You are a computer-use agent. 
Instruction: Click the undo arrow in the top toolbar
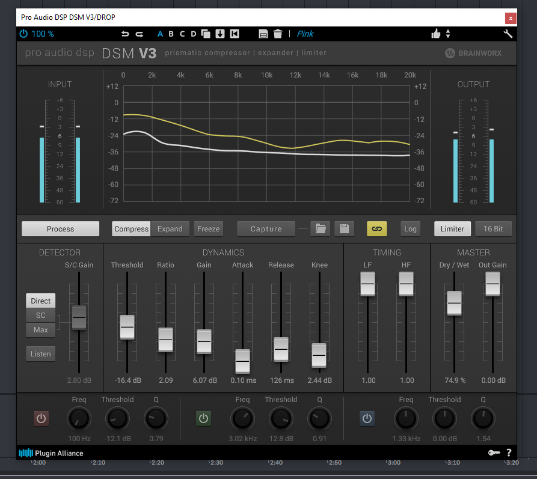125,34
